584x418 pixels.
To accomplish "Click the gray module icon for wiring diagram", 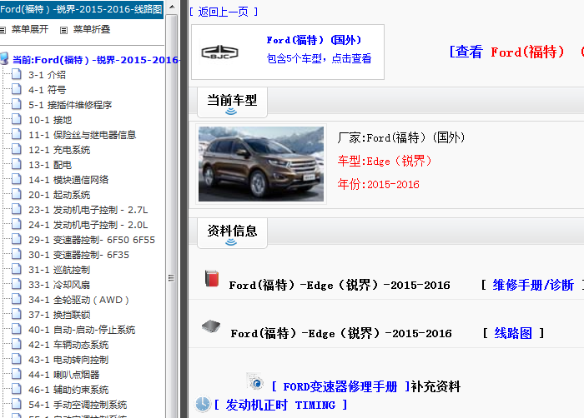I will point(211,326).
